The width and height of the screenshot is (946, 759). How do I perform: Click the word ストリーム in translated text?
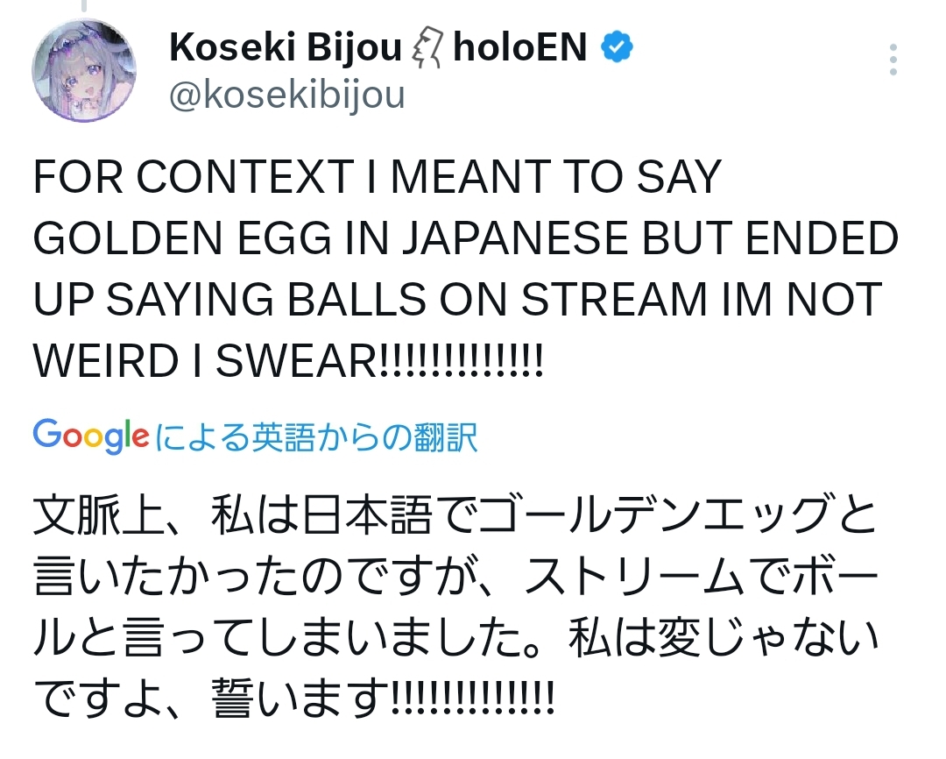[636, 577]
